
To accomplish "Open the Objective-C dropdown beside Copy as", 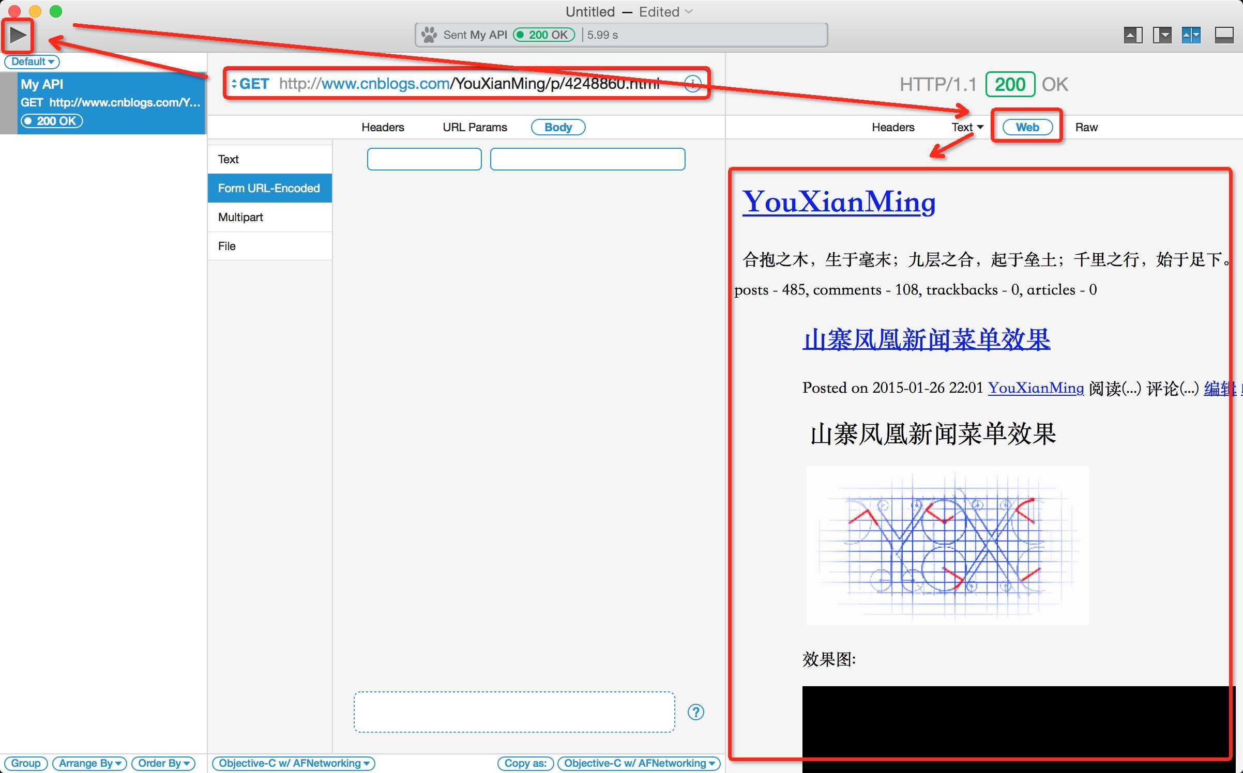I will pyautogui.click(x=639, y=763).
